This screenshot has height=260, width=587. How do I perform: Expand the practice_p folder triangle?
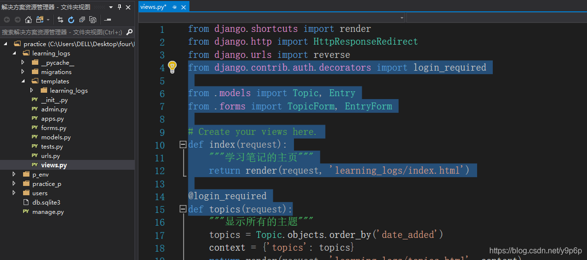(14, 183)
